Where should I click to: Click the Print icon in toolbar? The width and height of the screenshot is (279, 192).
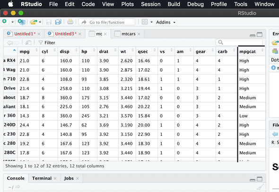(70, 22)
